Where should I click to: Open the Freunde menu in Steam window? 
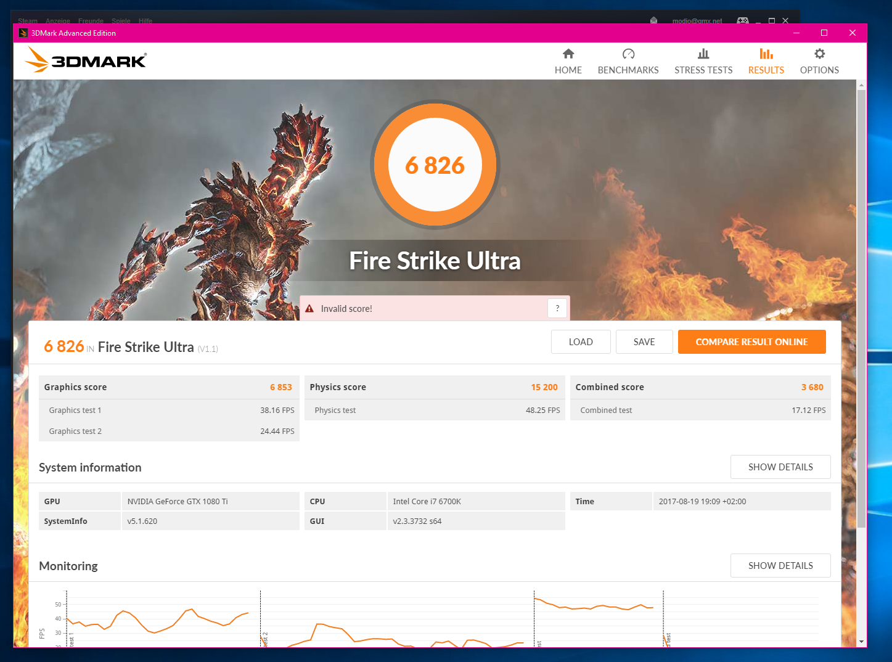coord(91,21)
